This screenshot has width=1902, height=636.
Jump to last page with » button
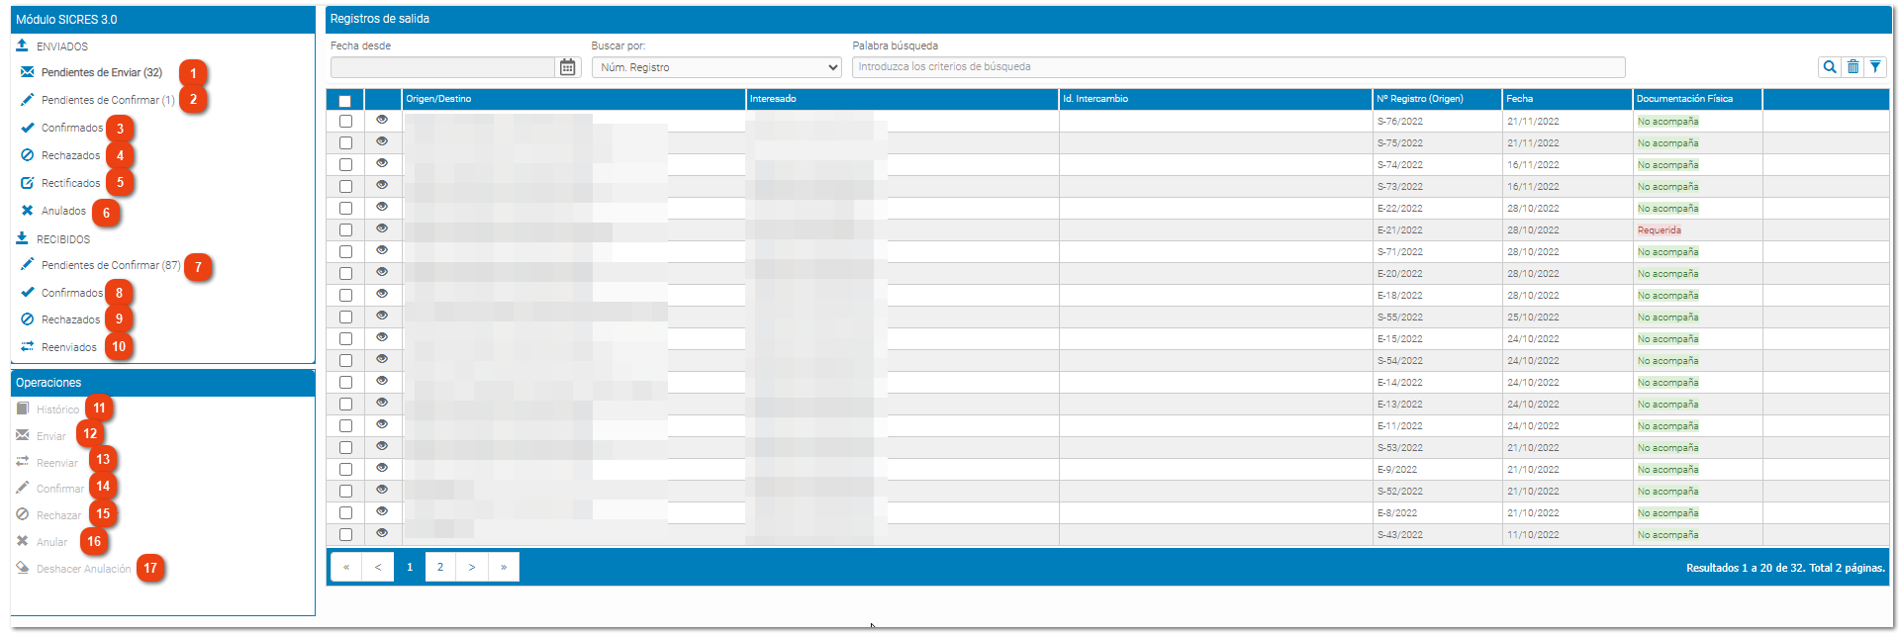tap(504, 567)
